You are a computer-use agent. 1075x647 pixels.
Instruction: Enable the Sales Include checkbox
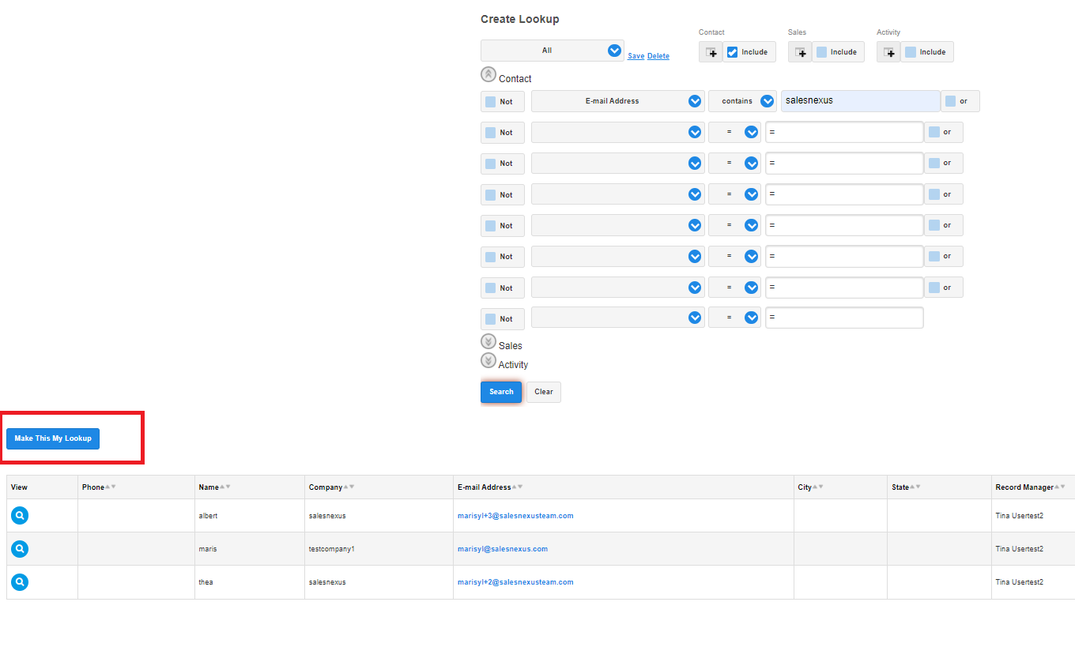(x=822, y=52)
